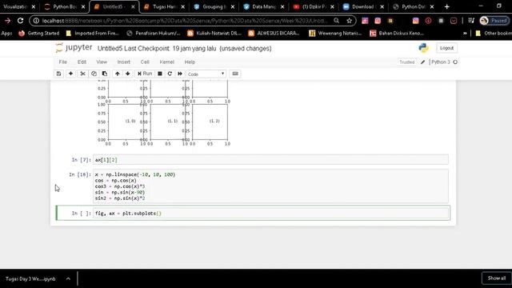Click the pencil edit mode icon
512x288 pixels.
click(423, 62)
